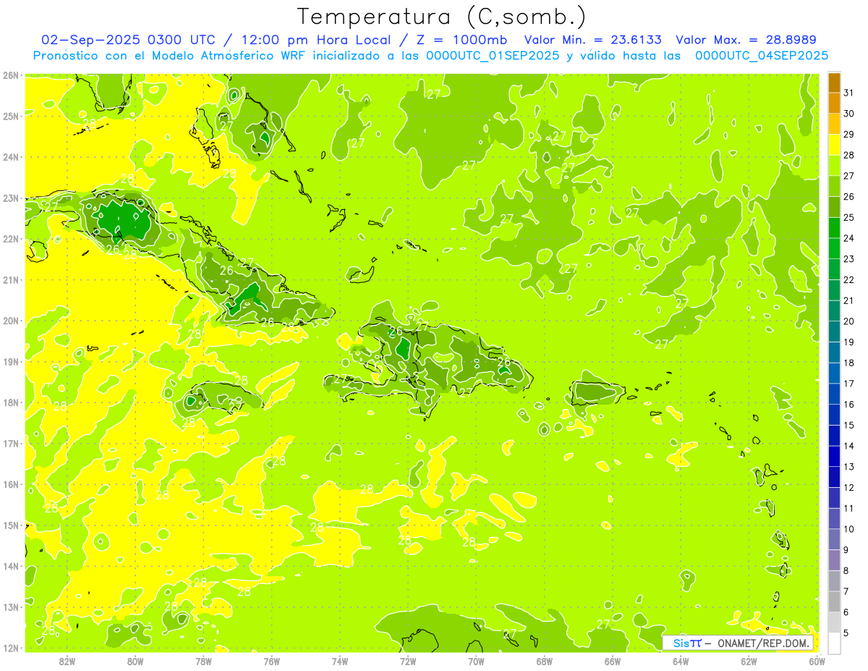Pick the orange legend swatch between 30 and 31
The width and height of the screenshot is (868, 671).
(834, 104)
